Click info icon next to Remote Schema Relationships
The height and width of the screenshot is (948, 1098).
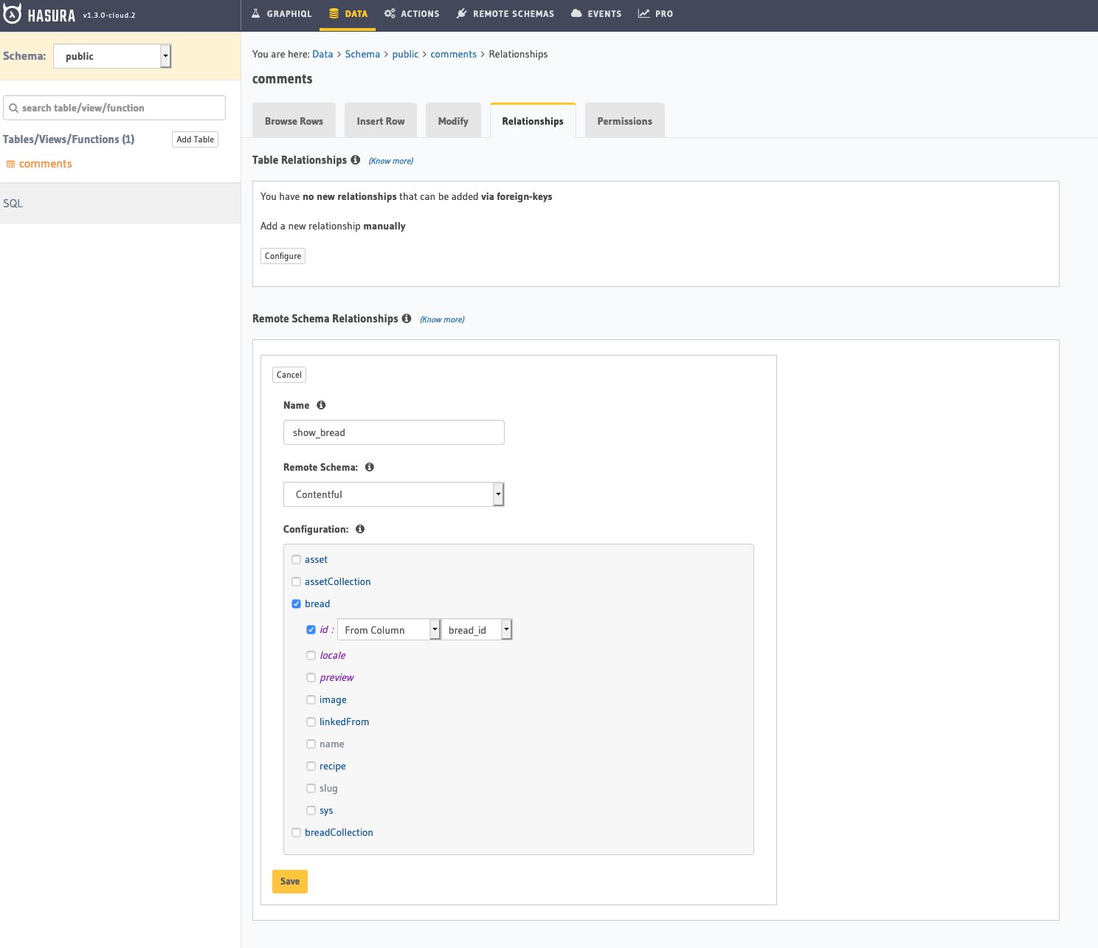pyautogui.click(x=407, y=319)
